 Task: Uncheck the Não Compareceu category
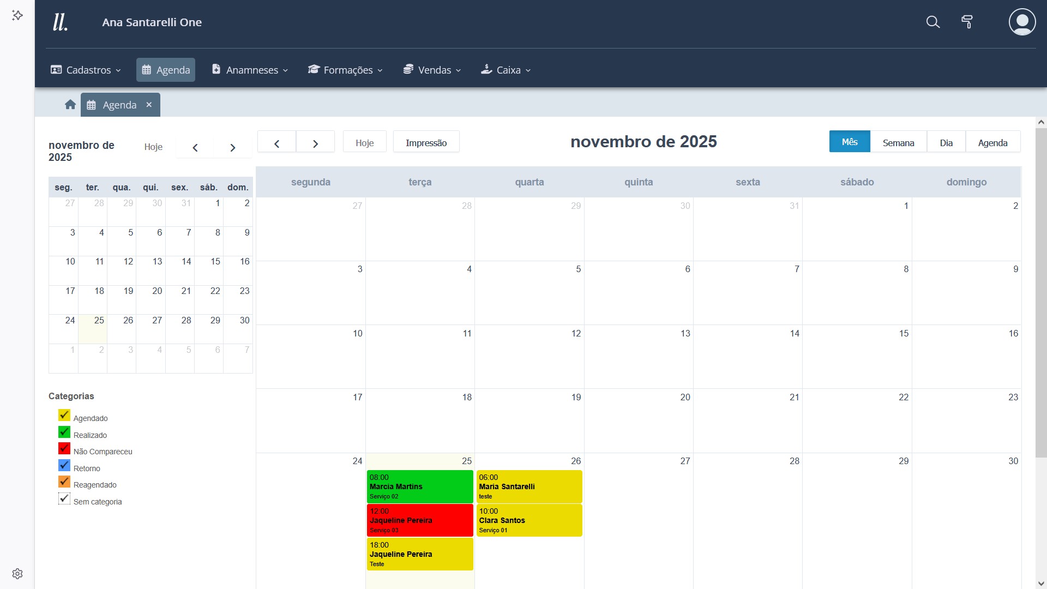[x=64, y=449]
